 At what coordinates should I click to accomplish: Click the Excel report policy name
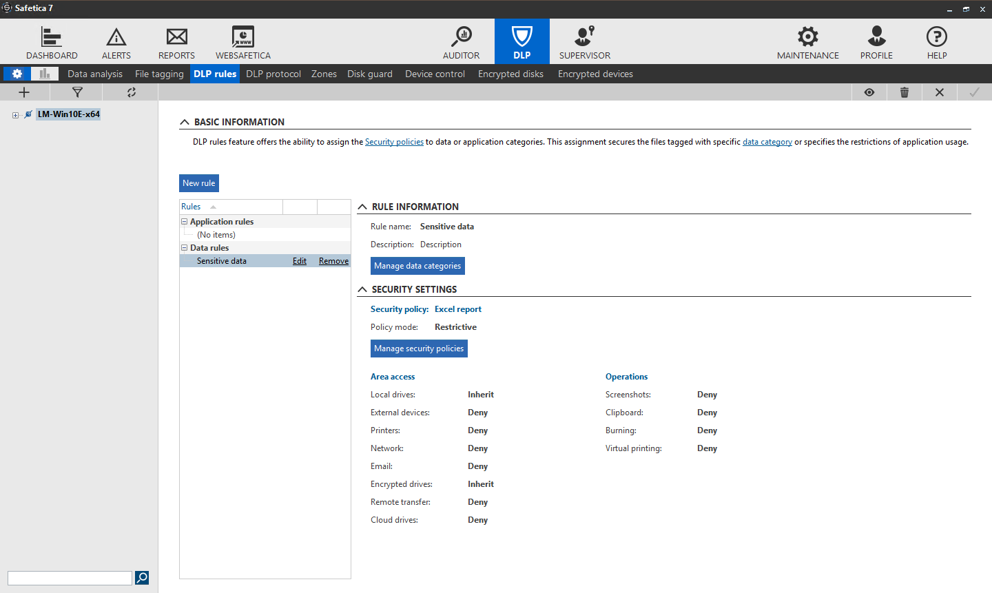pos(458,309)
